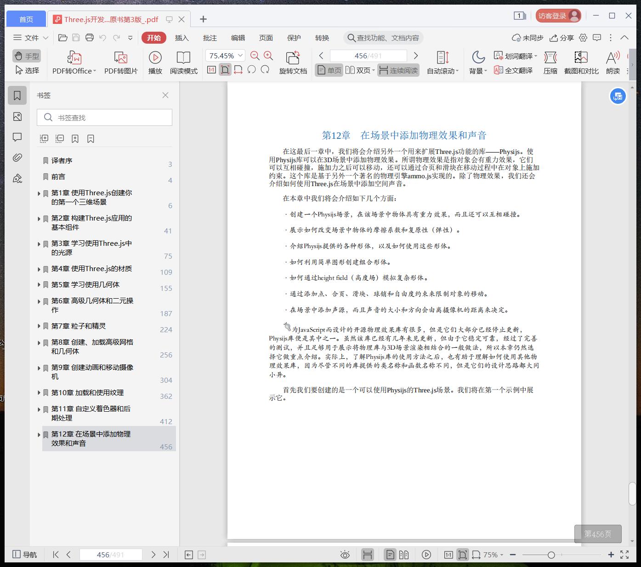Click the eye protection icon in status bar

pos(345,555)
